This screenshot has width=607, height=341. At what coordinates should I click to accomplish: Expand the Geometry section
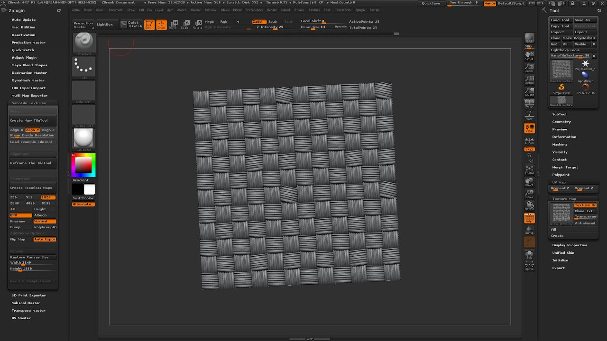click(561, 122)
